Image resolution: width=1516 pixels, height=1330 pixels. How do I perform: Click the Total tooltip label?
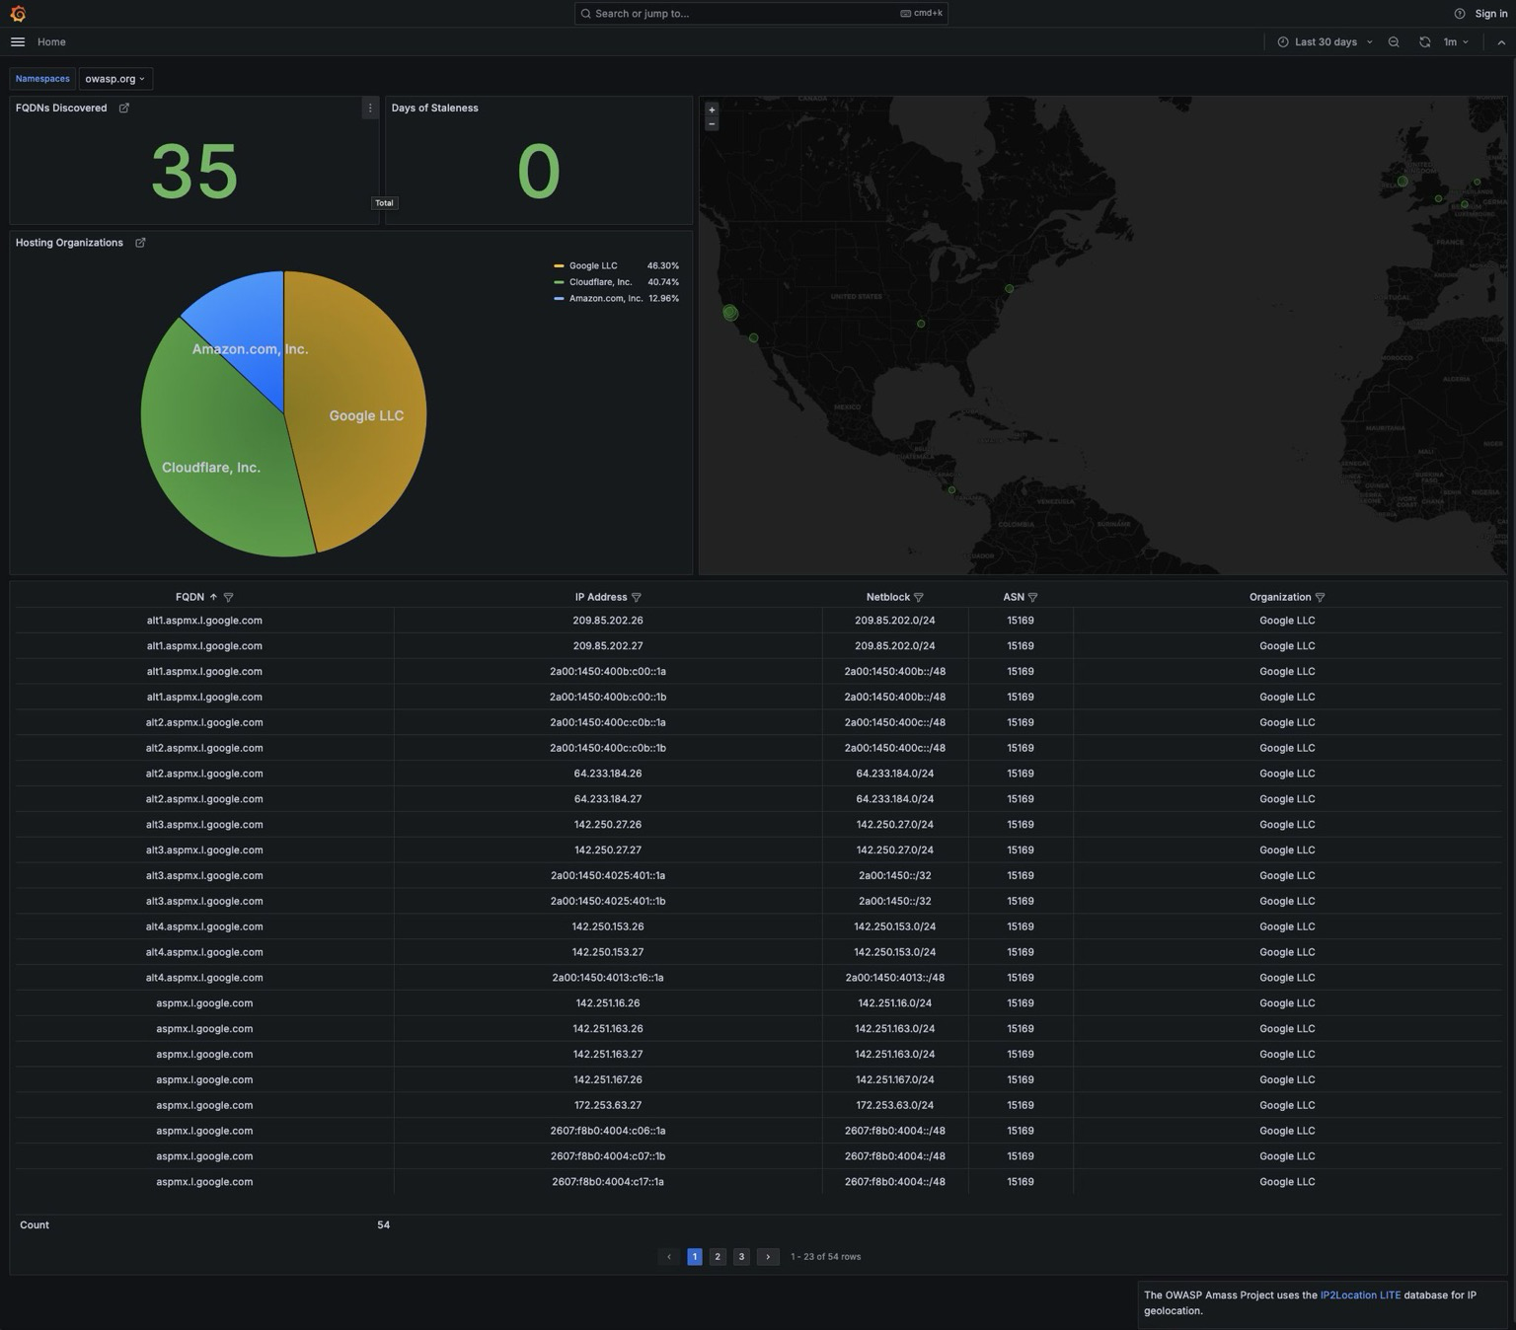pyautogui.click(x=384, y=203)
